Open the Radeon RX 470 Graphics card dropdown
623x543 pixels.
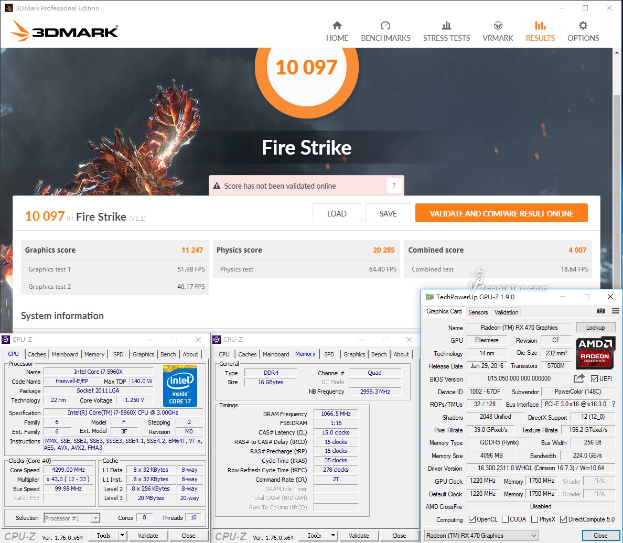481,536
